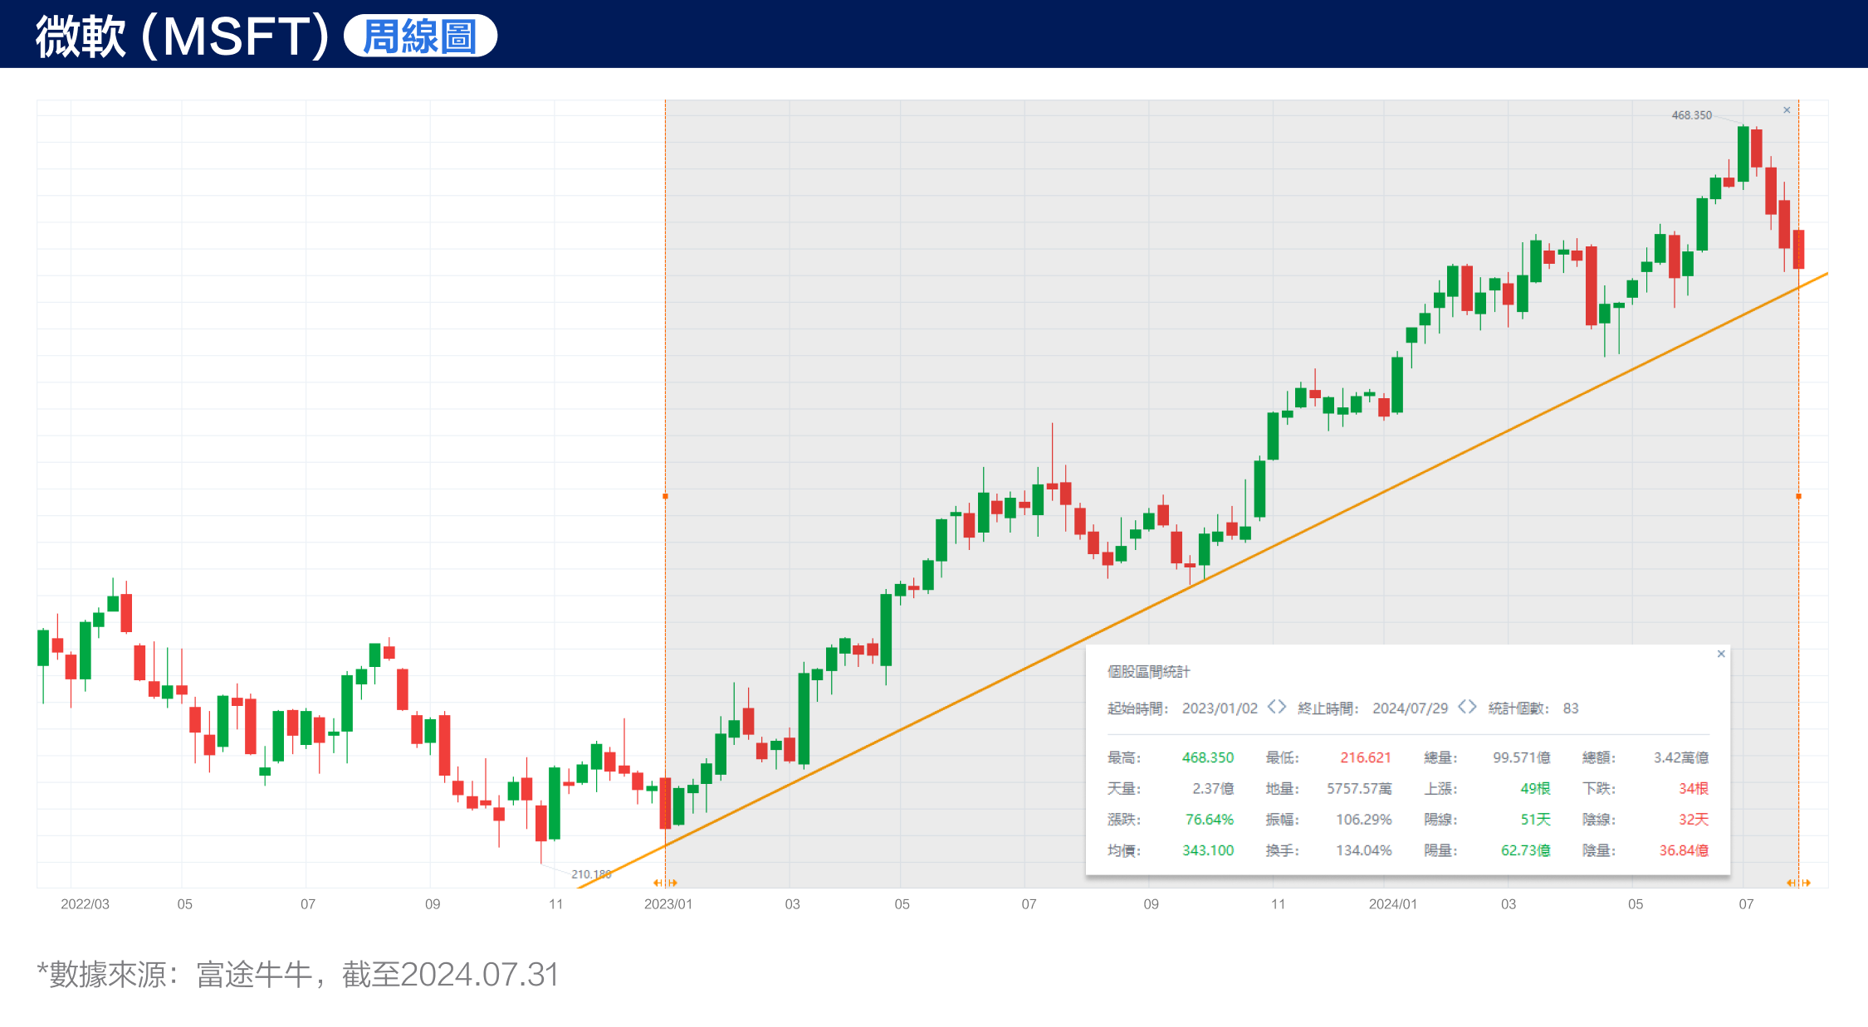Screen dimensions: 1868x1027
Task: Click the extend-range arrow on the selection's left edge
Action: (658, 883)
